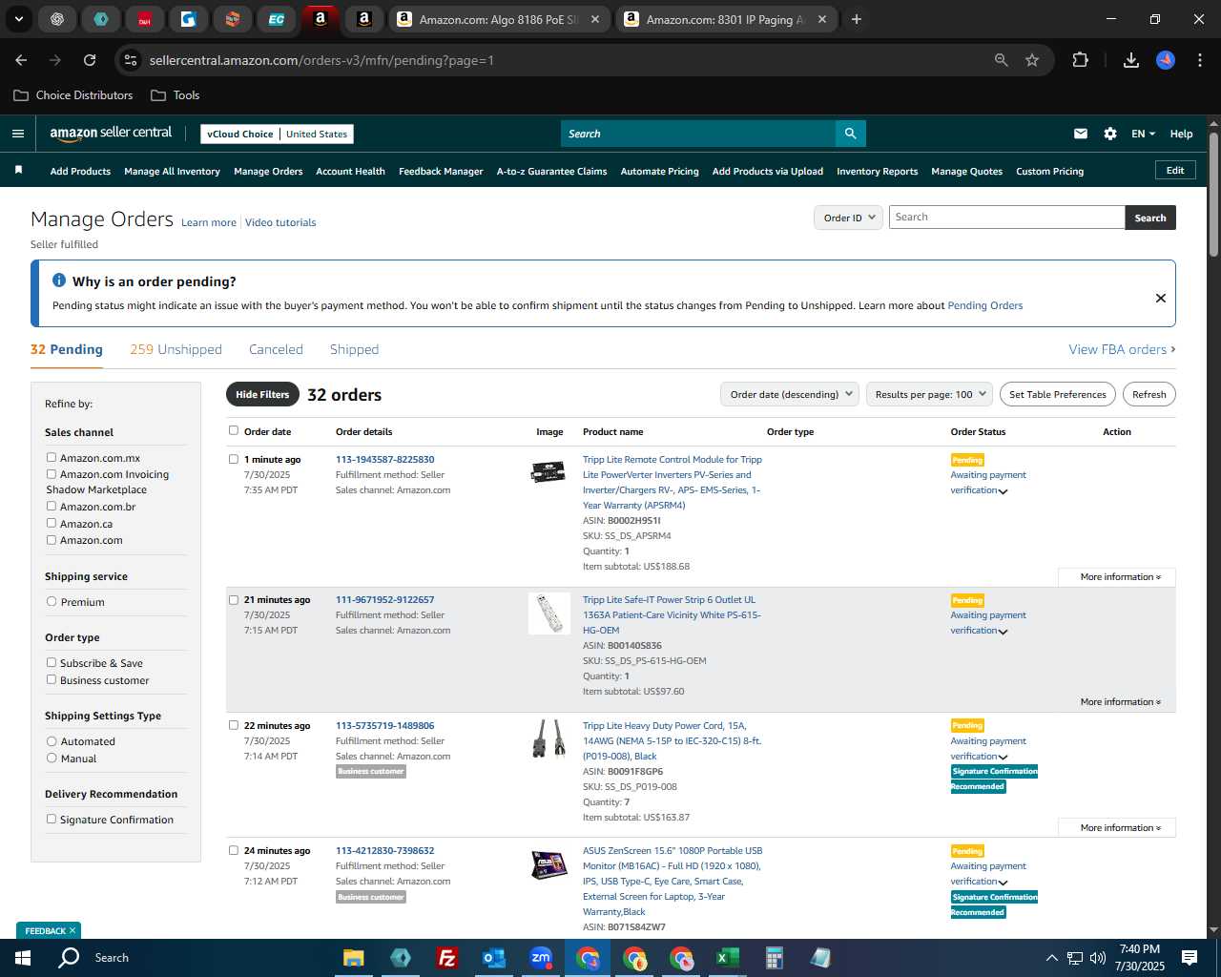Open the EN language dropdown
Image resolution: width=1221 pixels, height=977 pixels.
tap(1143, 134)
